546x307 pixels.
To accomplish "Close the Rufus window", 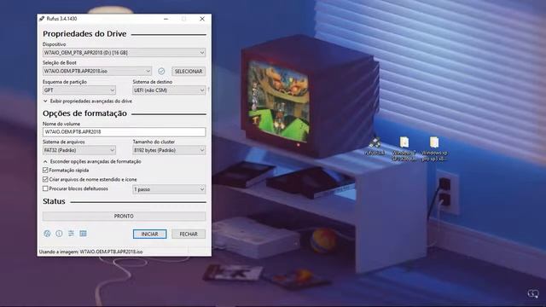I will point(202,19).
